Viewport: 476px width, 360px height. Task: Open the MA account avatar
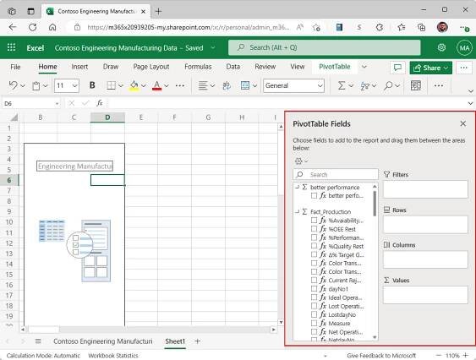pyautogui.click(x=464, y=47)
